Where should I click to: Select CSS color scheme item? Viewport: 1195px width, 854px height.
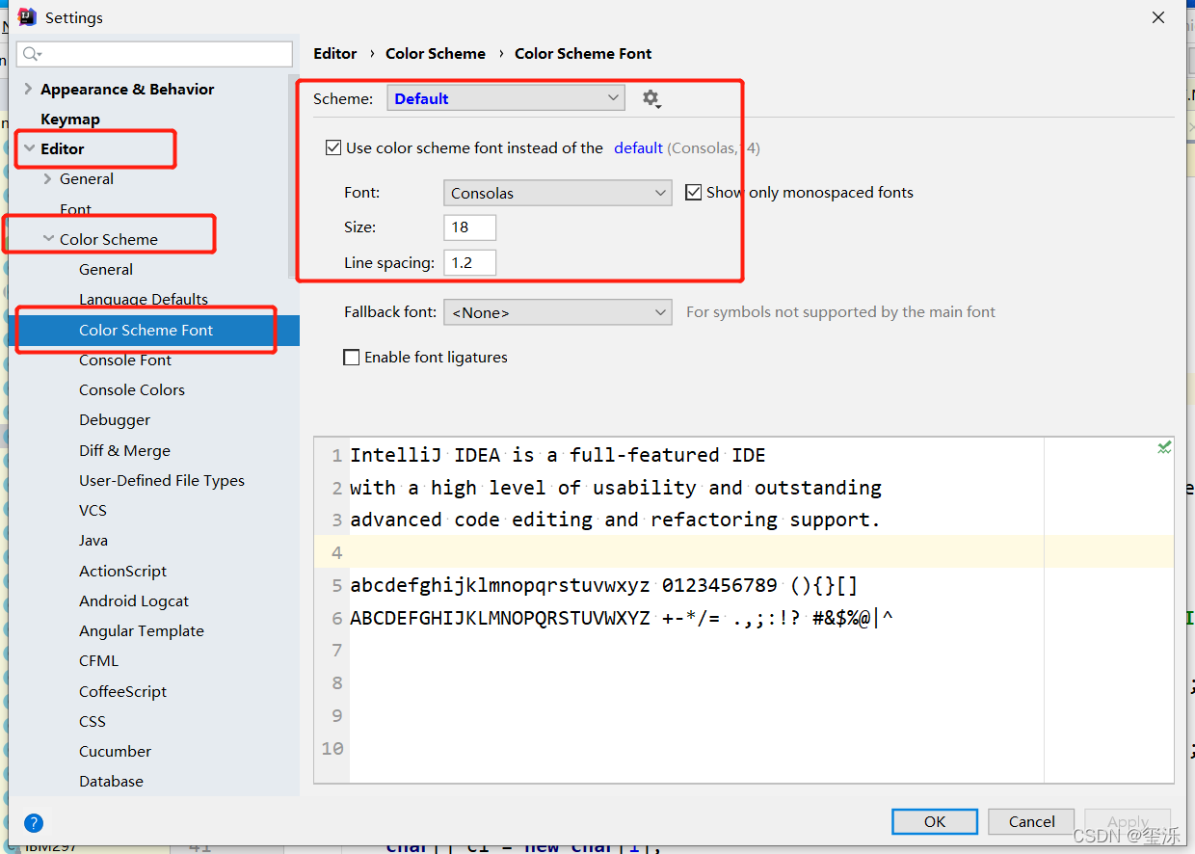pos(93,722)
